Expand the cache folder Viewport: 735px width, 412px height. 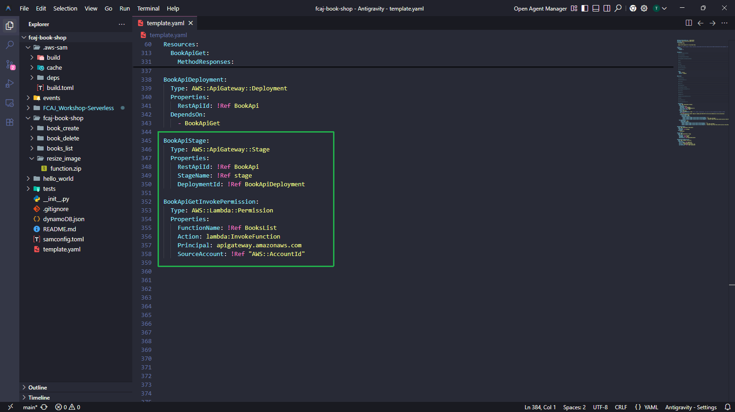[x=76, y=68]
